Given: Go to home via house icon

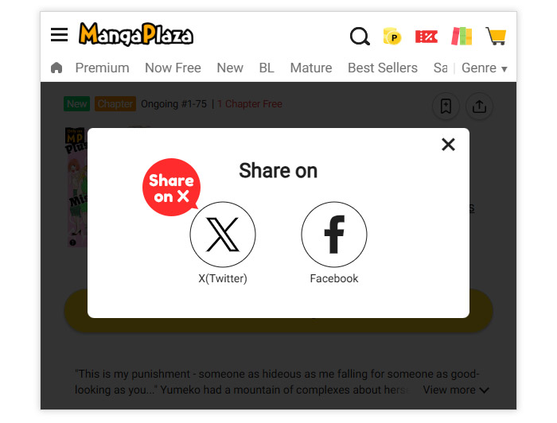Looking at the screenshot, I should pos(56,68).
